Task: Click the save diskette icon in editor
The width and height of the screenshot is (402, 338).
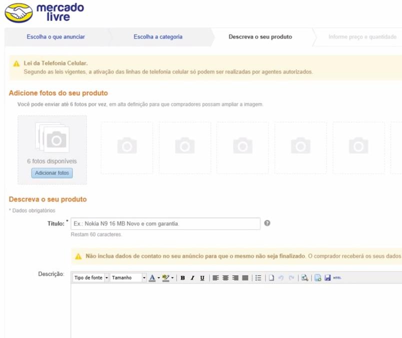Action: (327, 278)
